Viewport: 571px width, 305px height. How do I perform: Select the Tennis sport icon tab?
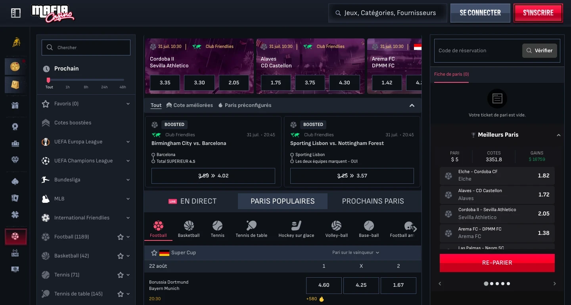218,229
